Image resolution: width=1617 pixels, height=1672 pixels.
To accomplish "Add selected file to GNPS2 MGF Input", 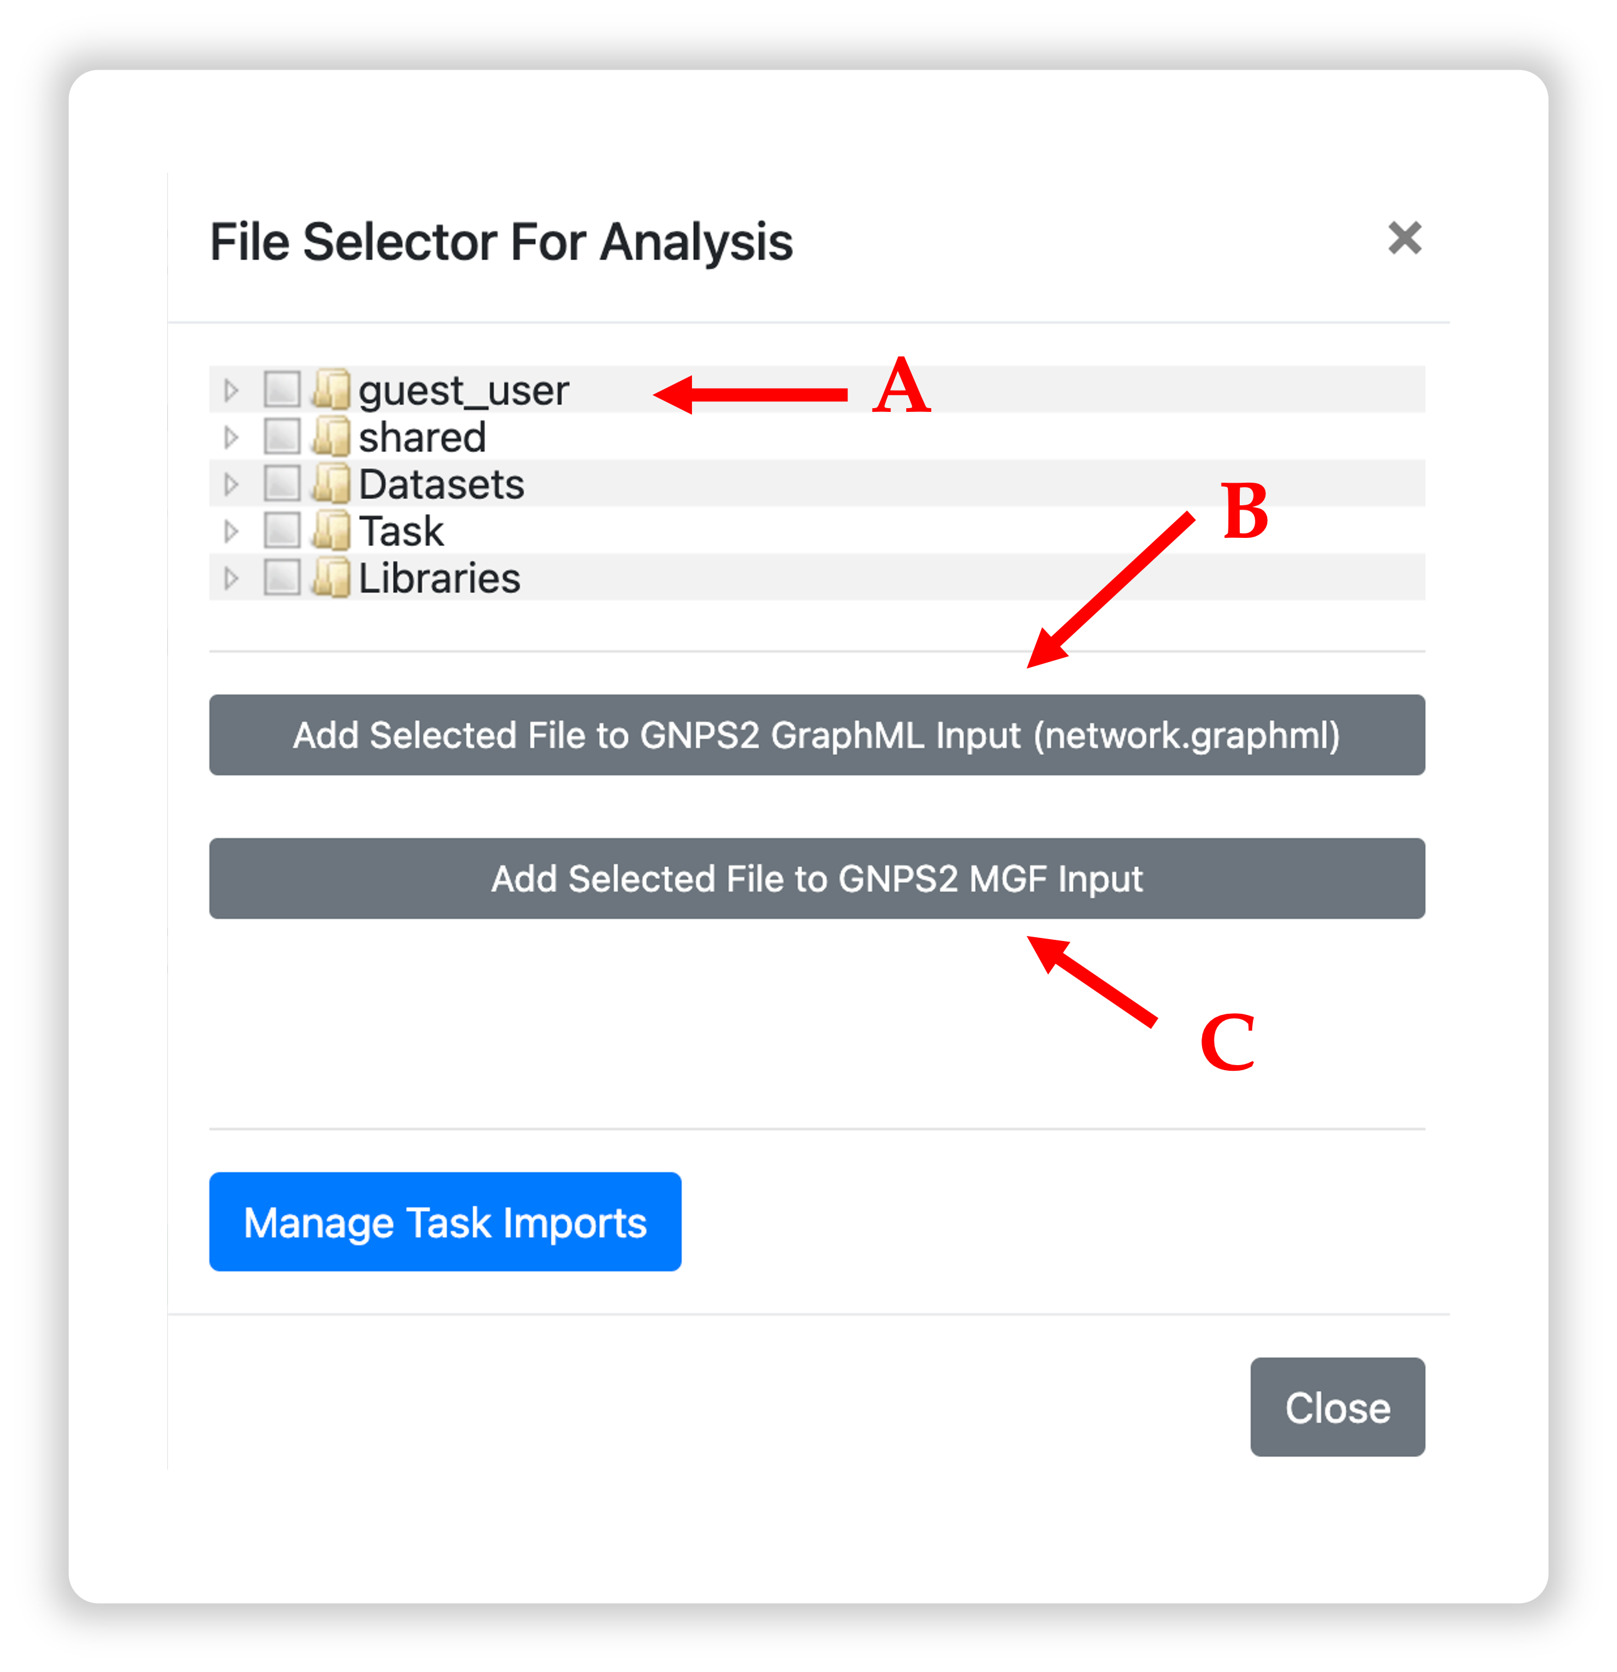I will [816, 878].
